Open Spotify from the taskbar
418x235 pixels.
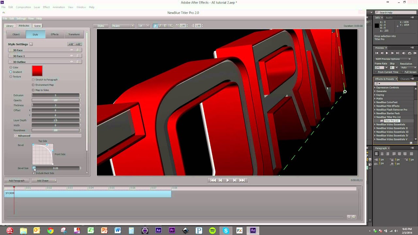click(212, 231)
